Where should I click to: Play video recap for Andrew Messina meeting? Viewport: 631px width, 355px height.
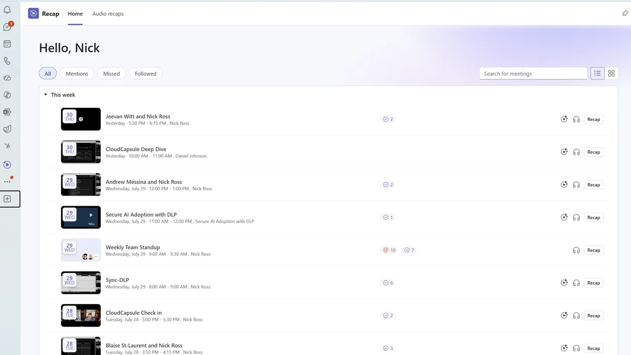(564, 185)
